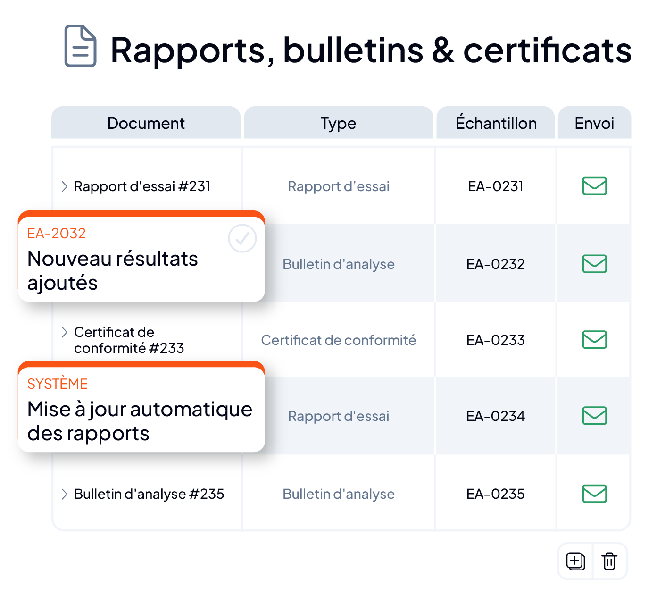The height and width of the screenshot is (604, 649).
Task: Expand the Bulletin d'analyse #235 row
Action: click(65, 494)
